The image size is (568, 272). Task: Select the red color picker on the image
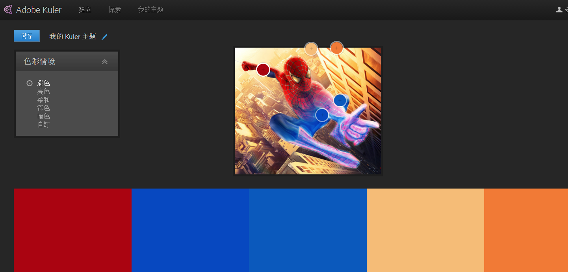click(x=263, y=70)
